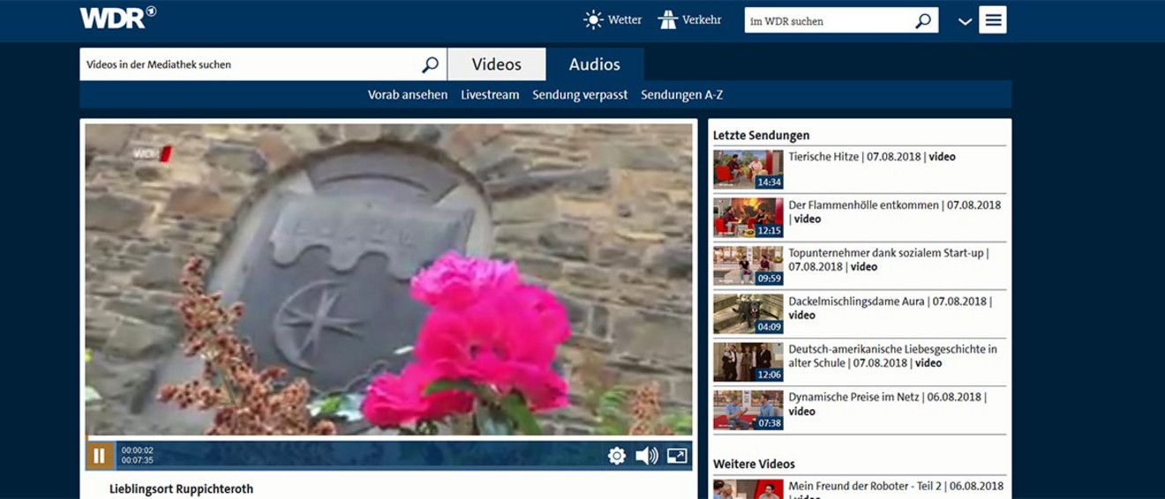Expand the chevron next to the hamburger menu
The image size is (1165, 499).
pyautogui.click(x=965, y=21)
